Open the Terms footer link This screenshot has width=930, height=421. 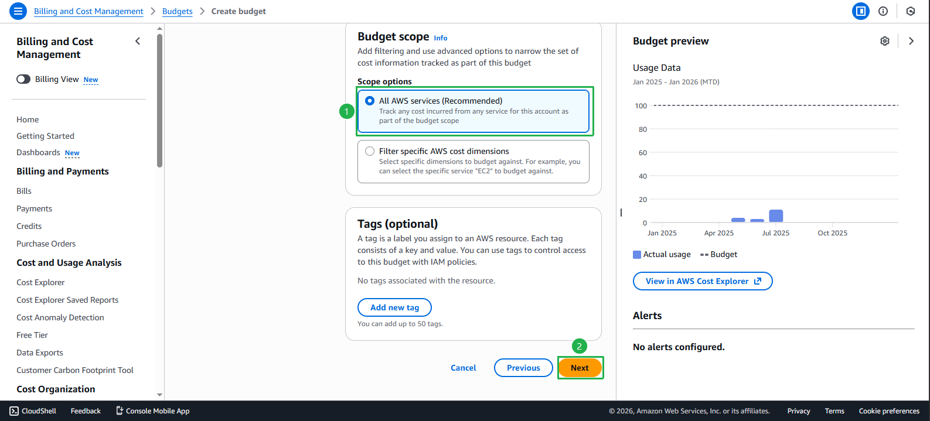pos(834,411)
